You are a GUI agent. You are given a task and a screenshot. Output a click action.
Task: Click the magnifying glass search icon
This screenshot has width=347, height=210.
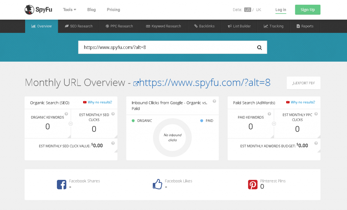point(260,47)
